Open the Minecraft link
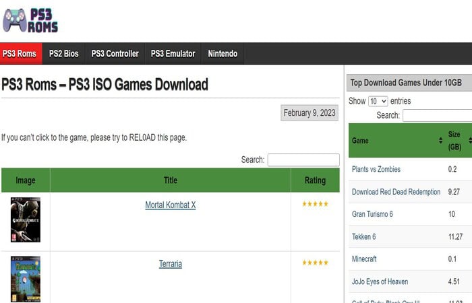Viewport: 472px width, 303px height. (364, 259)
